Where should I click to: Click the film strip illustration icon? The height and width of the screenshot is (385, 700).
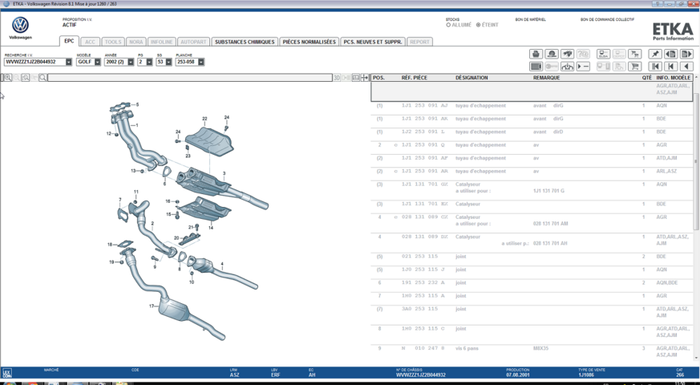pos(536,67)
